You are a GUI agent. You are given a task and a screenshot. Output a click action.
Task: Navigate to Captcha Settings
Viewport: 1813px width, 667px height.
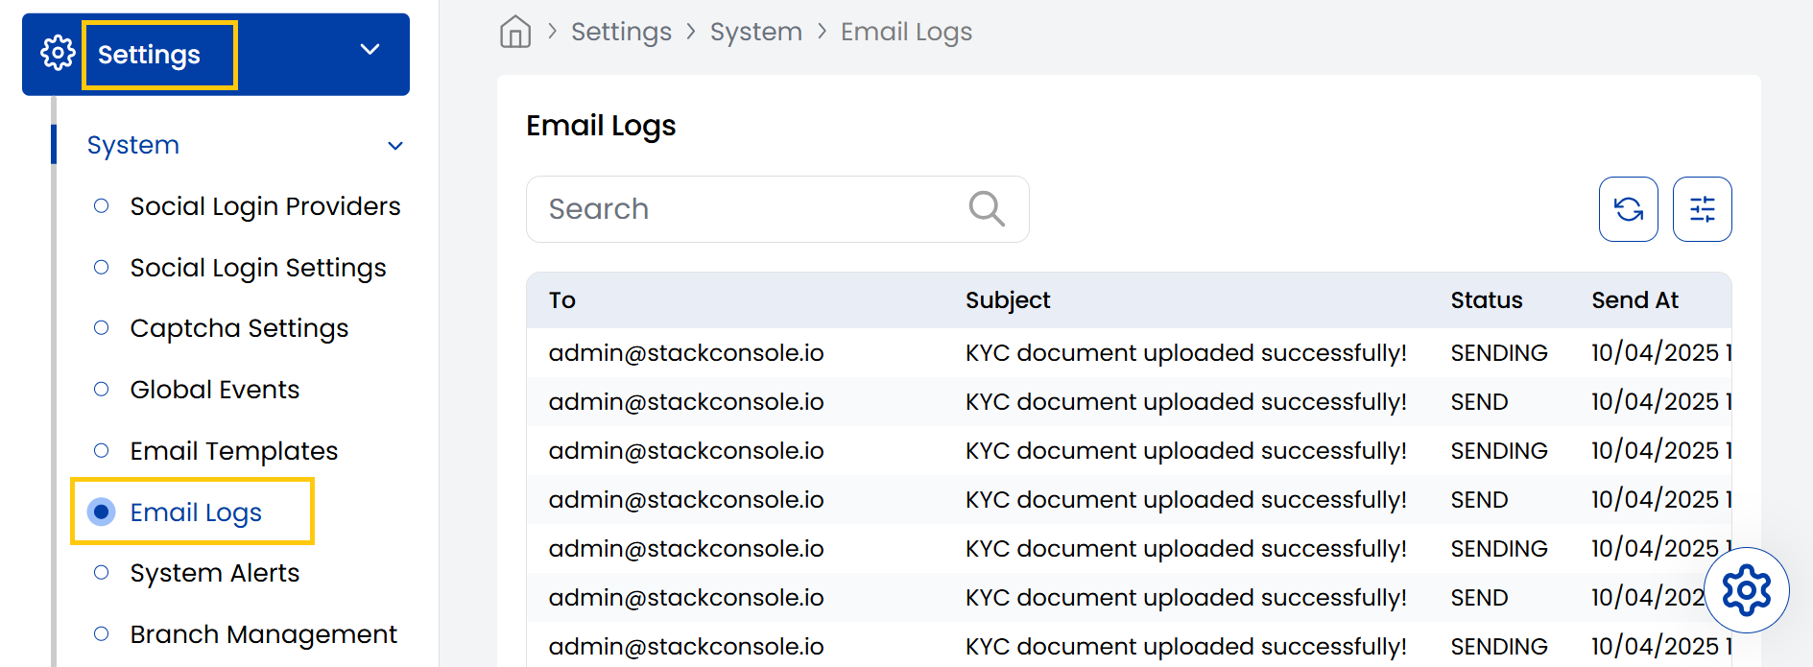click(x=238, y=327)
